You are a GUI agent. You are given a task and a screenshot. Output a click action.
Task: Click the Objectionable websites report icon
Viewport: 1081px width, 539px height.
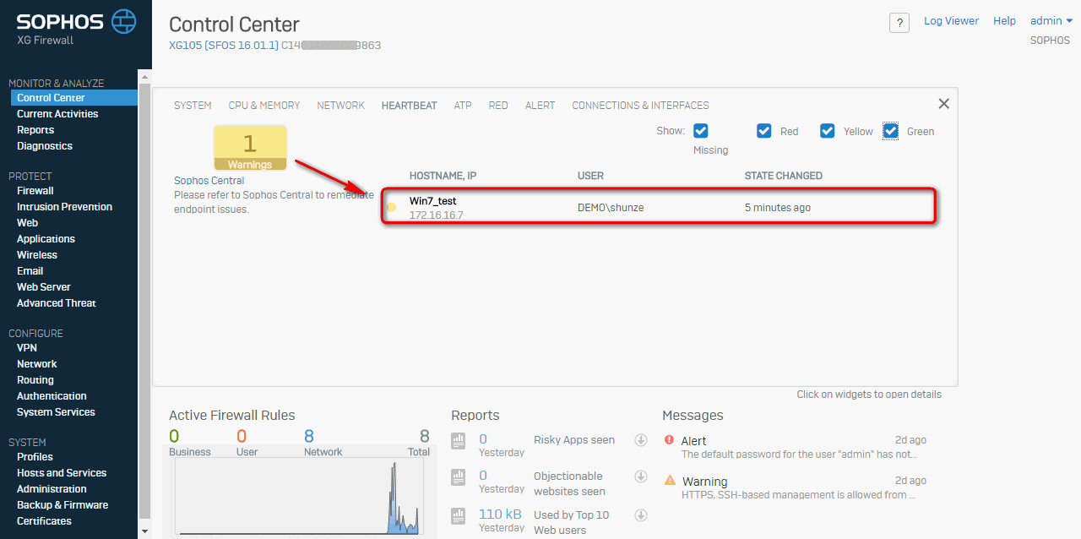[459, 477]
